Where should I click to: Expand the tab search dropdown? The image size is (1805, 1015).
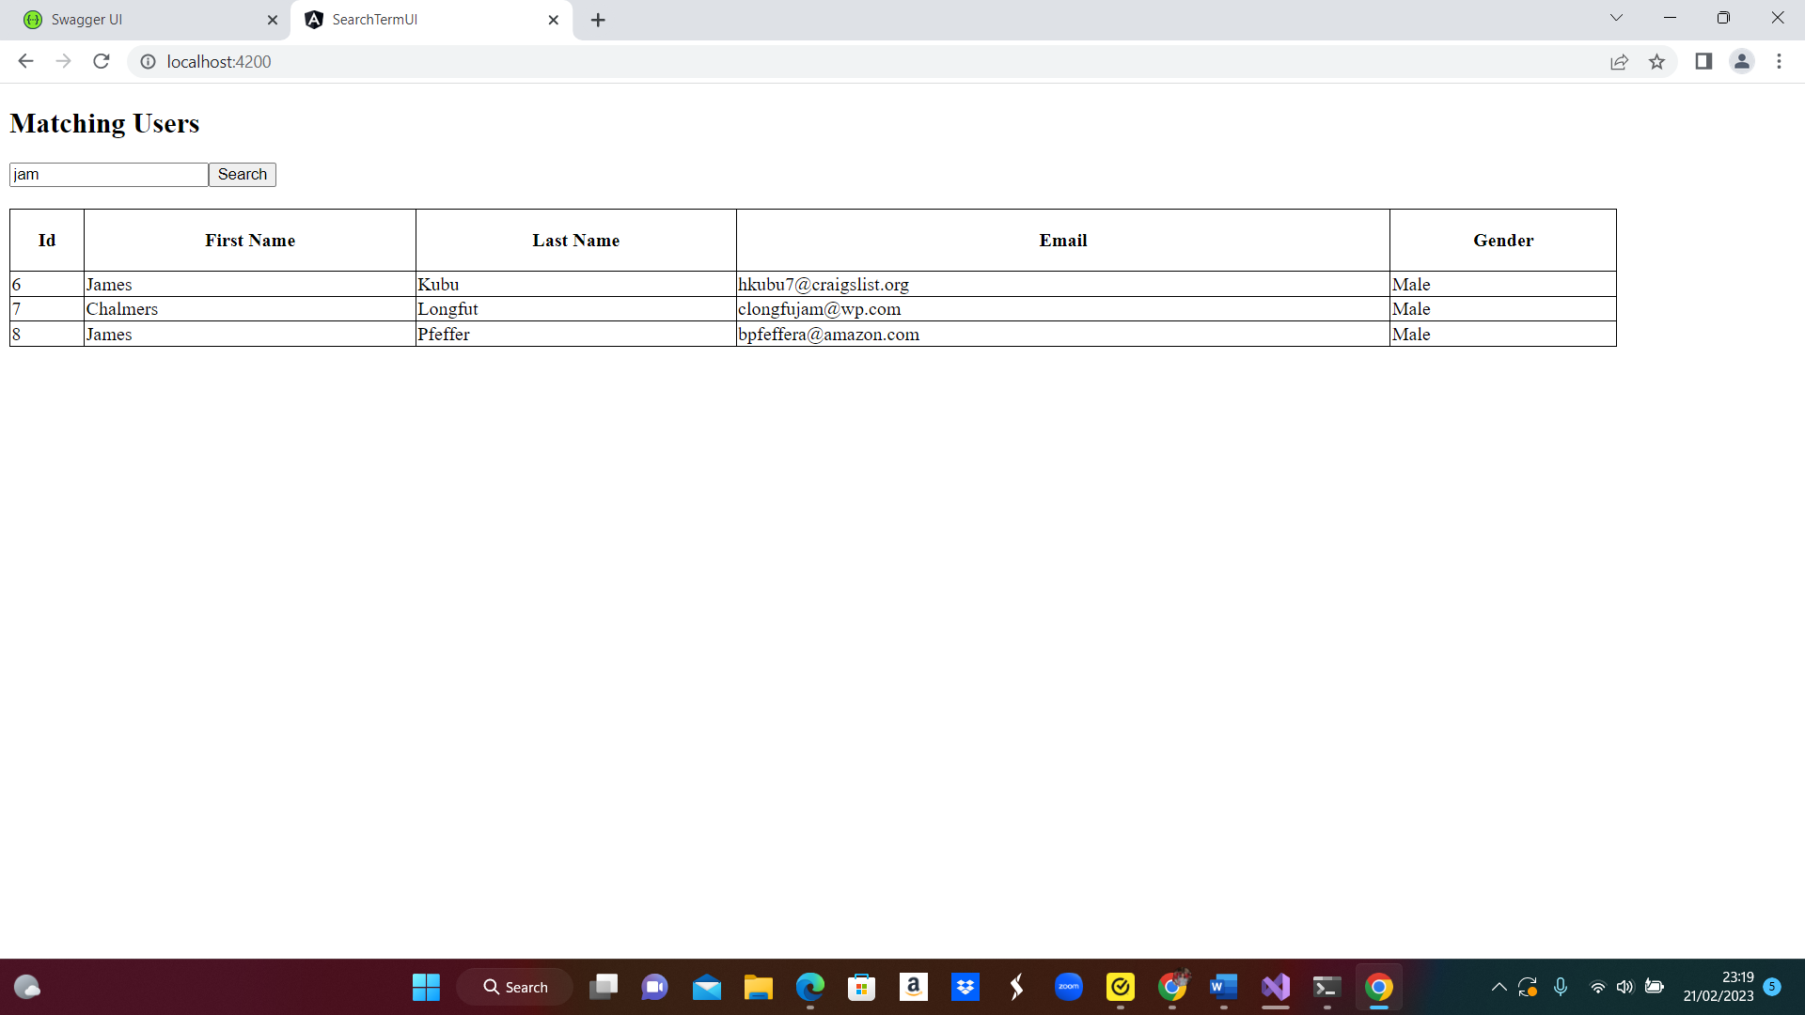coord(1616,18)
